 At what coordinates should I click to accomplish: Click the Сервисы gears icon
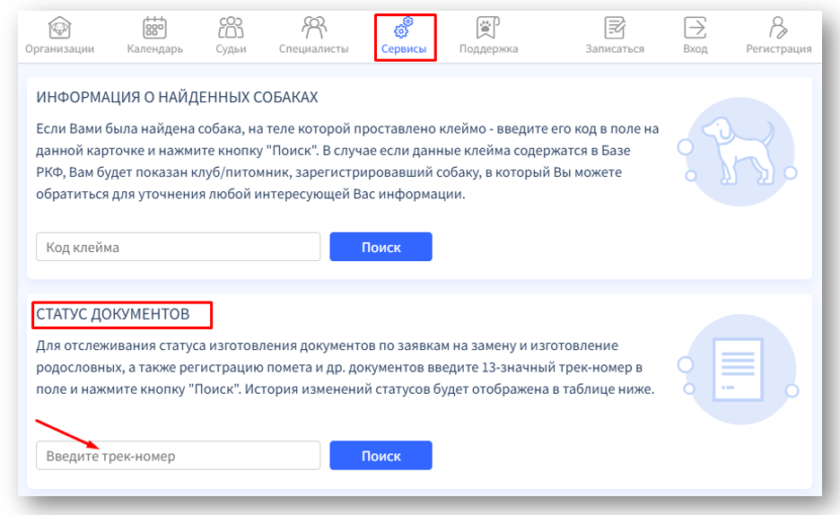[404, 28]
